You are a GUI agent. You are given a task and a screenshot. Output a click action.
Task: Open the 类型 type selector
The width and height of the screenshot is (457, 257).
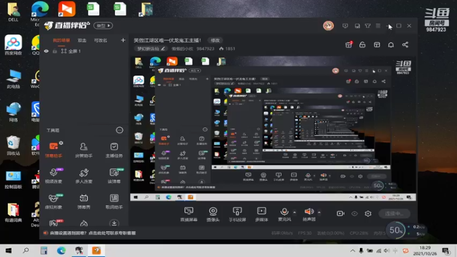tap(103, 26)
